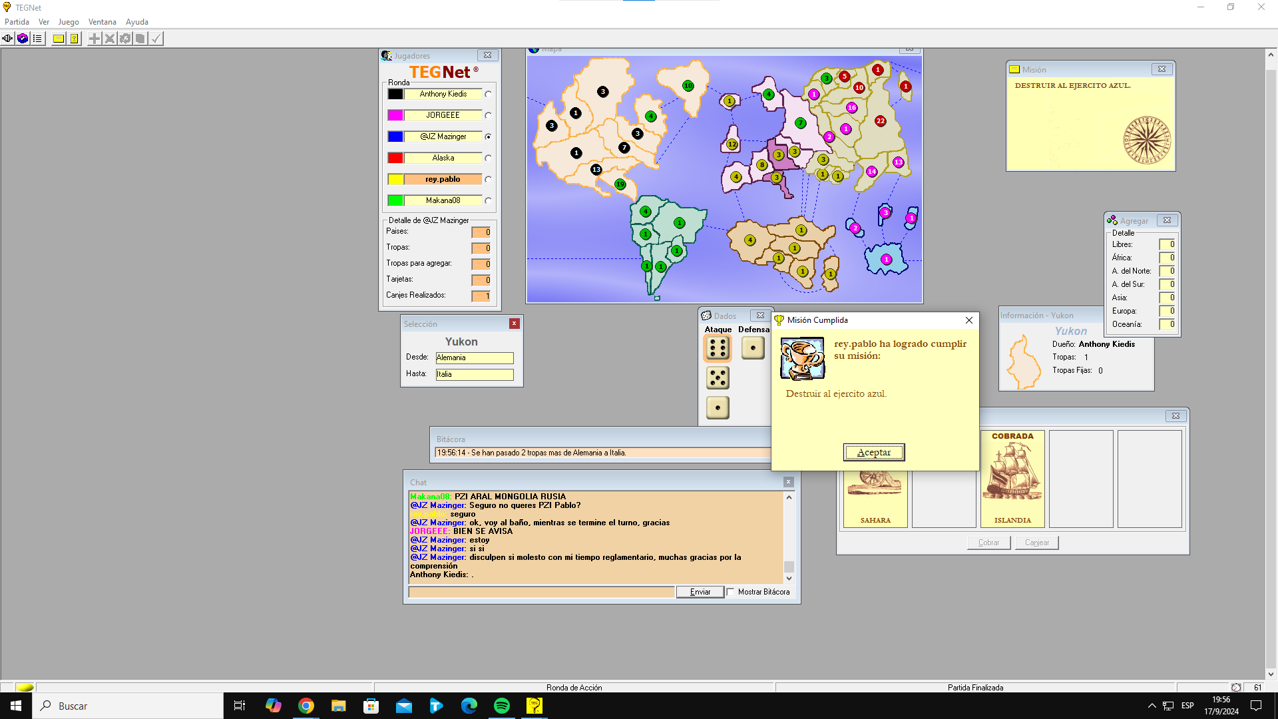Click the one-pip attack die
This screenshot has width=1278, height=719.
pyautogui.click(x=718, y=407)
